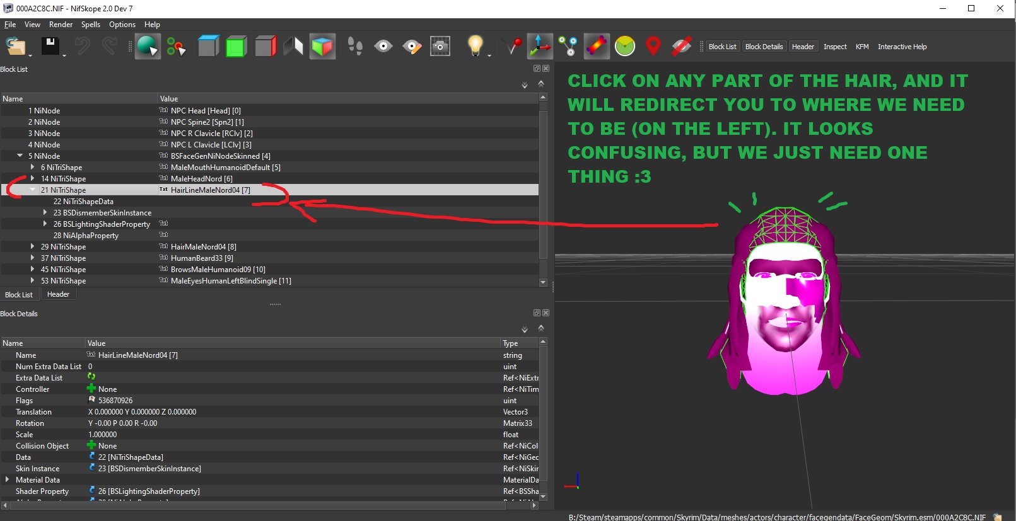This screenshot has height=521, width=1016.
Task: Expand 26 BSLightingShaderProperty row
Action: 45,224
